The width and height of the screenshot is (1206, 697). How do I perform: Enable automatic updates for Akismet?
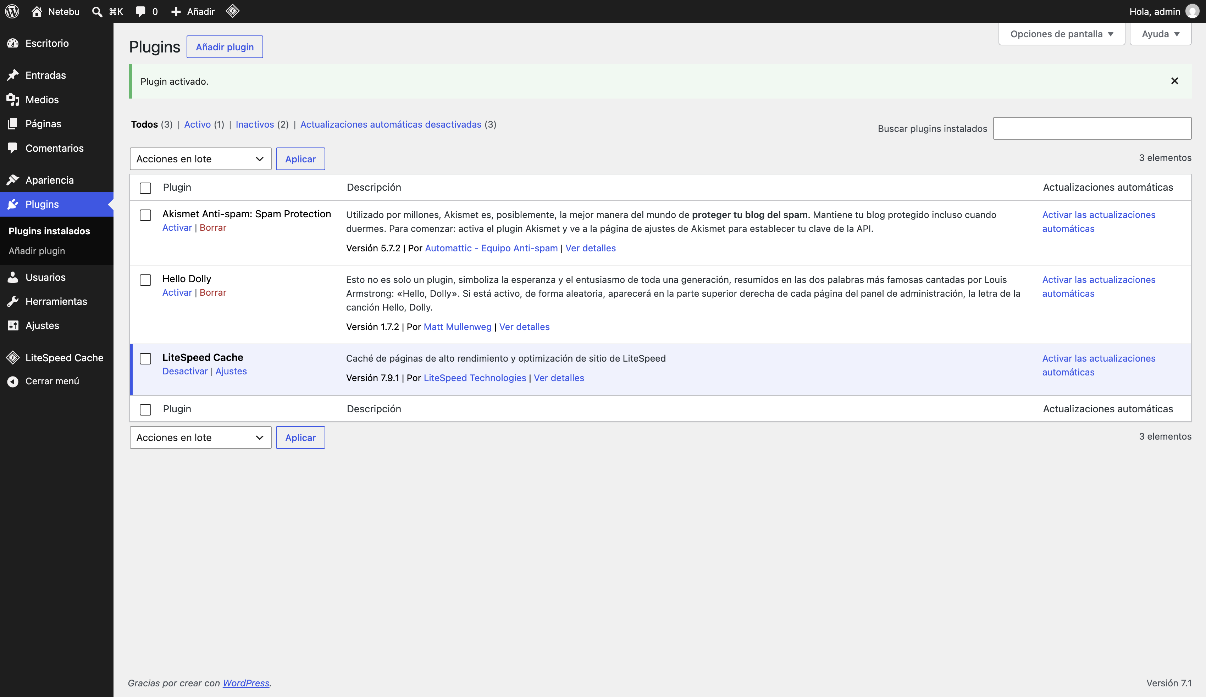(x=1099, y=222)
